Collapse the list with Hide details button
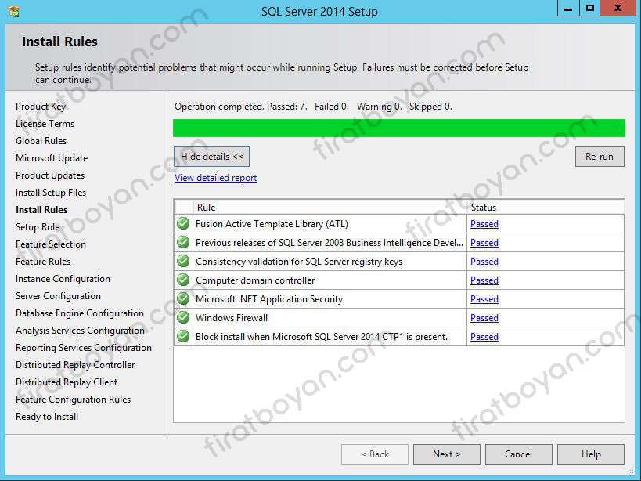This screenshot has width=641, height=481. point(212,157)
